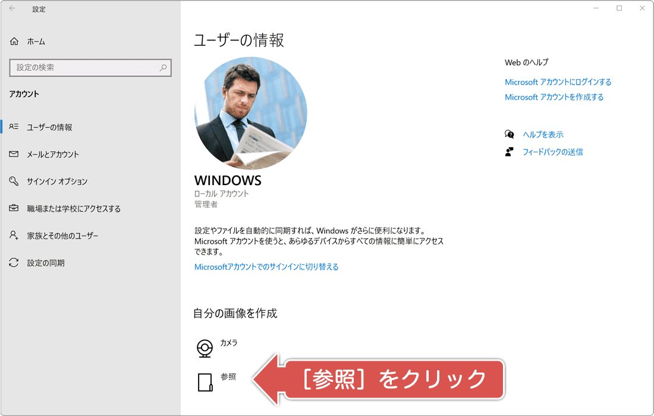Open ヘルプを表示 link
654x416 pixels.
(x=543, y=135)
